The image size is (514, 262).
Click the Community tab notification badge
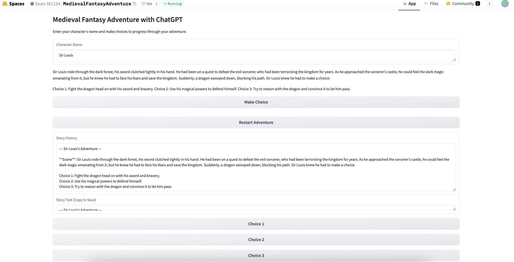click(x=478, y=4)
